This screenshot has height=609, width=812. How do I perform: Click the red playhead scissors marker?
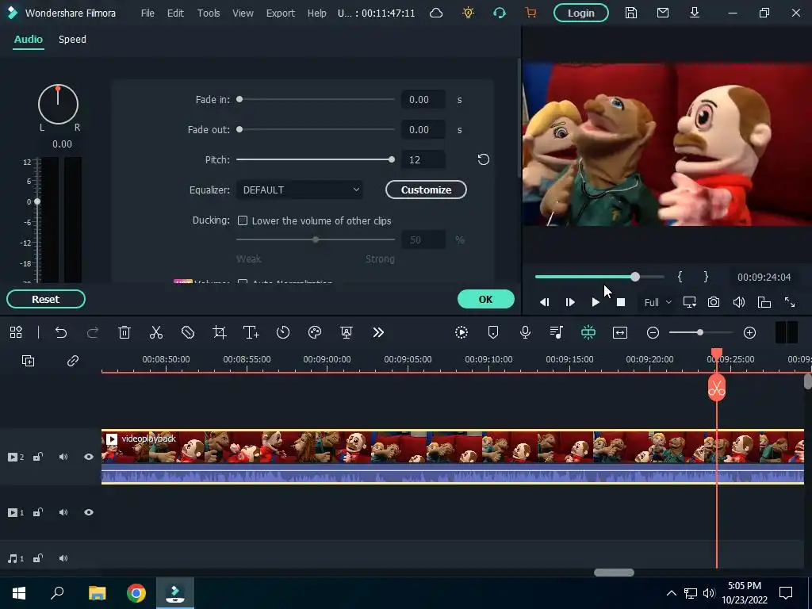(717, 388)
